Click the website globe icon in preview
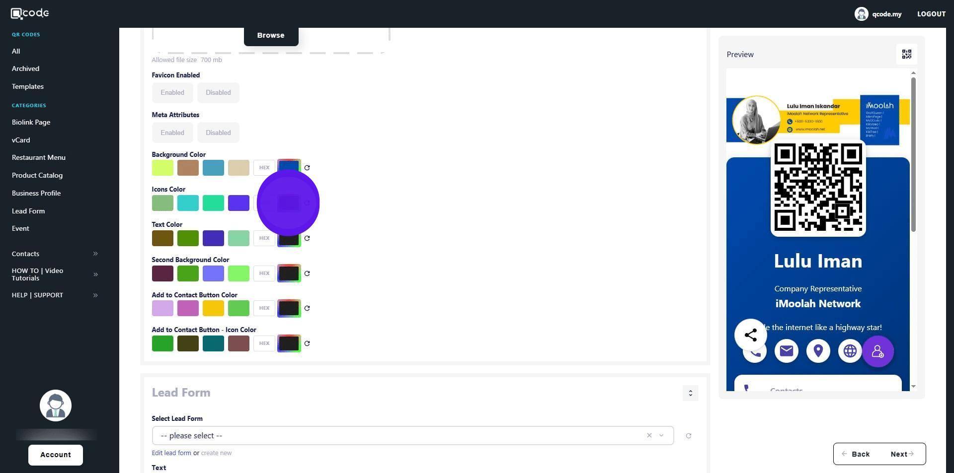Viewport: 954px width, 473px height. (850, 351)
